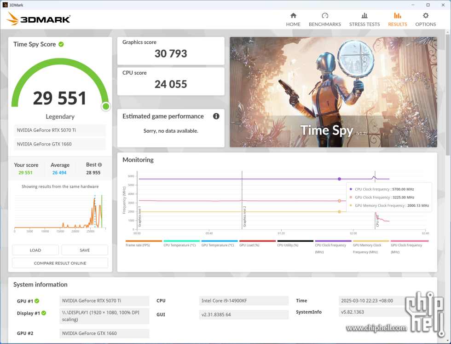Screen dimensions: 451x344
Task: Click the Monitoring panel heading
Action: tap(138, 160)
